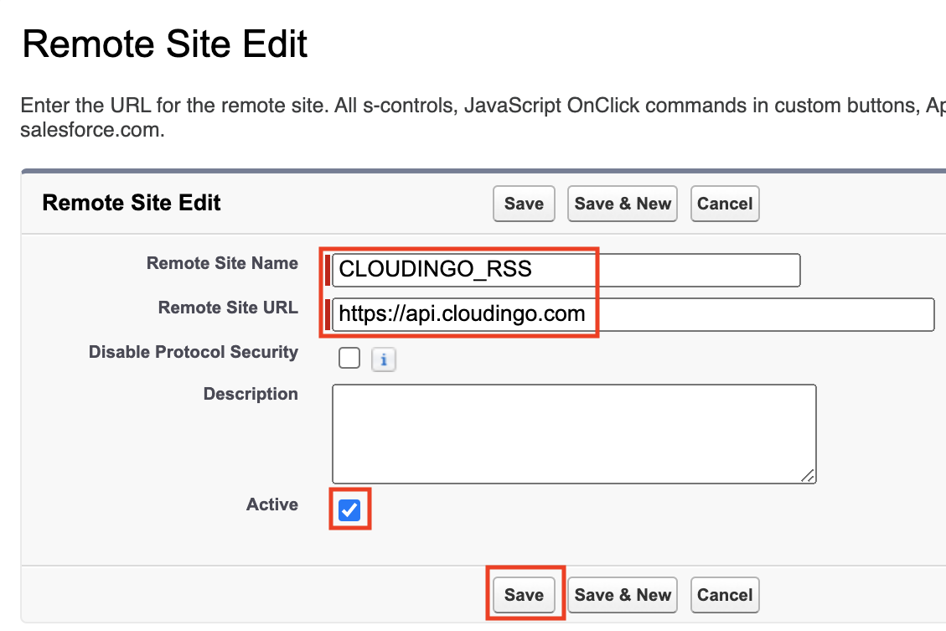The width and height of the screenshot is (946, 631).
Task: Click the top Save & New button
Action: [x=622, y=204]
